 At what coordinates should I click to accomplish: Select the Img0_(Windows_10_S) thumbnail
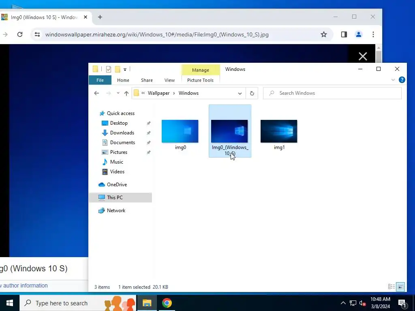[x=229, y=131]
